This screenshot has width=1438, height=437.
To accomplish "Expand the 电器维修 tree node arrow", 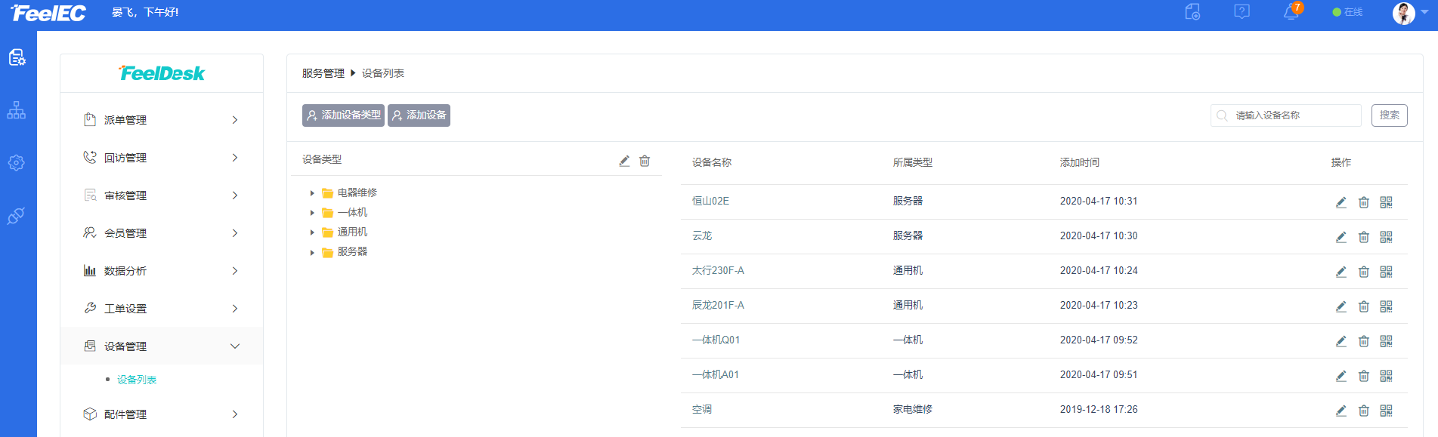I will tap(312, 193).
